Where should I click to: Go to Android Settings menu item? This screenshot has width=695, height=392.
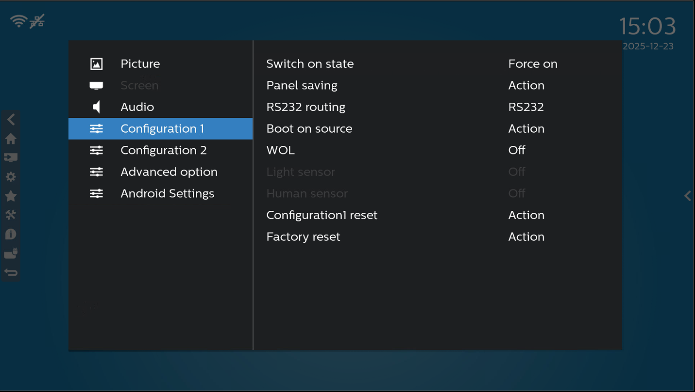point(167,194)
